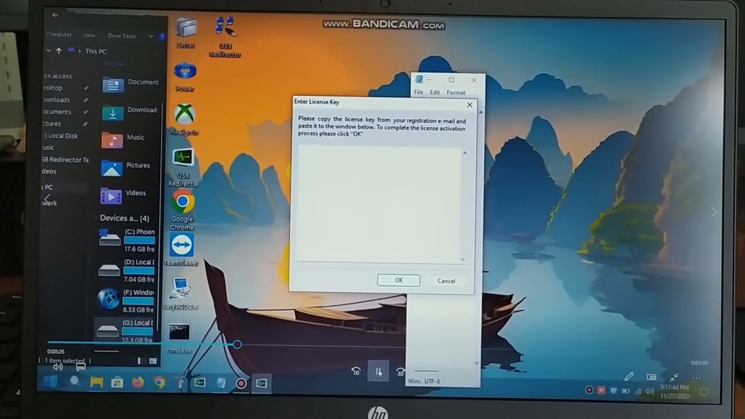Switch video to mini player view
The image size is (745, 419).
click(651, 377)
